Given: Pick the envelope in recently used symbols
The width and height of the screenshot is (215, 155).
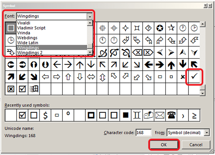Looking at the screenshot, I should click(x=160, y=115).
